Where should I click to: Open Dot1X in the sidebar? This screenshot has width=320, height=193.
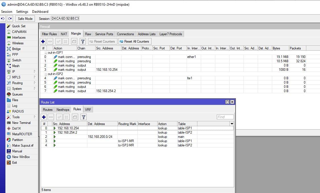(x=16, y=128)
